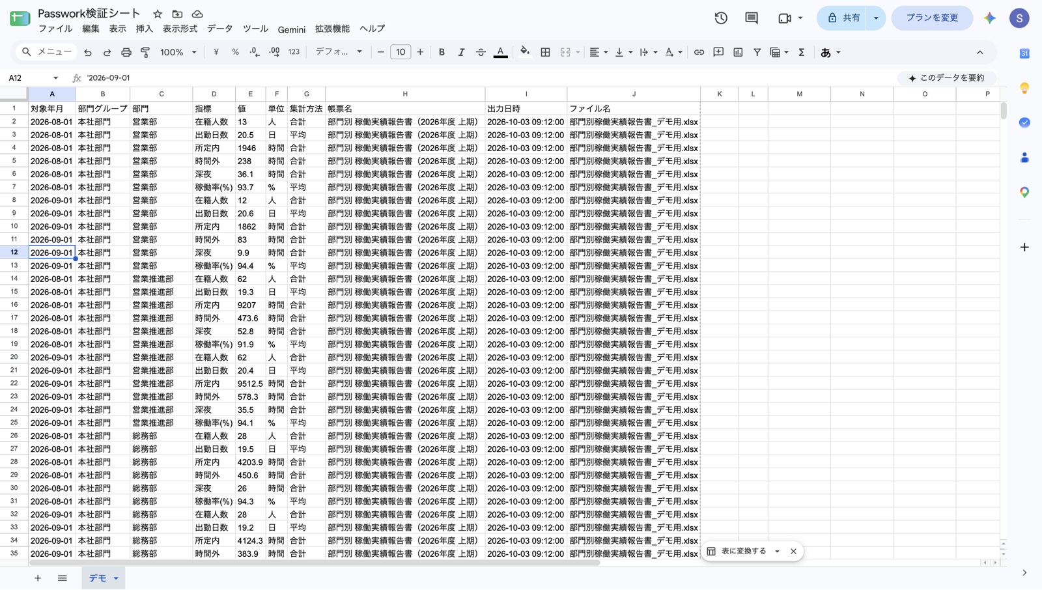Click the menu search box メニュー

46,52
